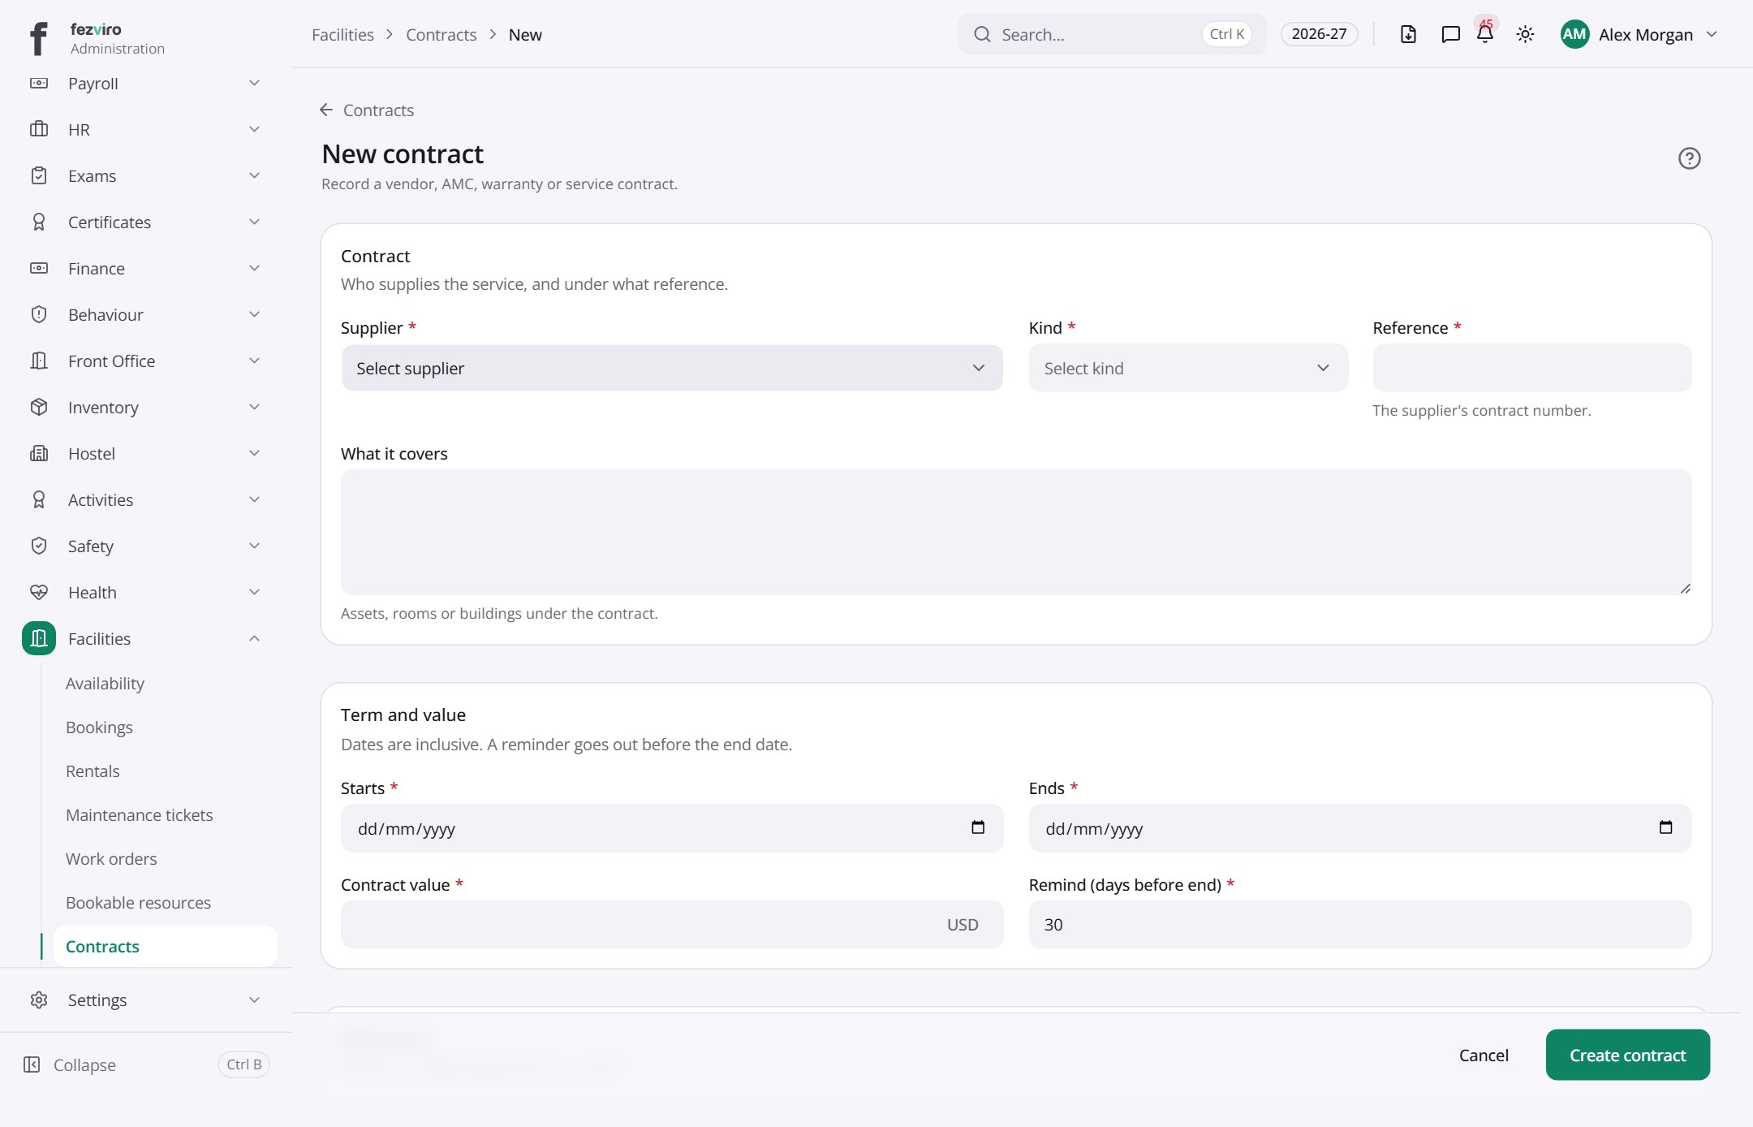Click the search magnifier icon
This screenshot has height=1127, width=1753.
click(982, 34)
